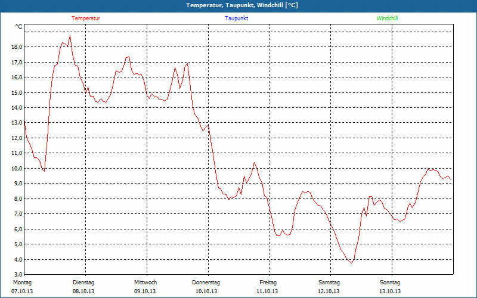Image resolution: width=477 pixels, height=298 pixels.
Task: Click the Samstag day label
Action: [329, 283]
